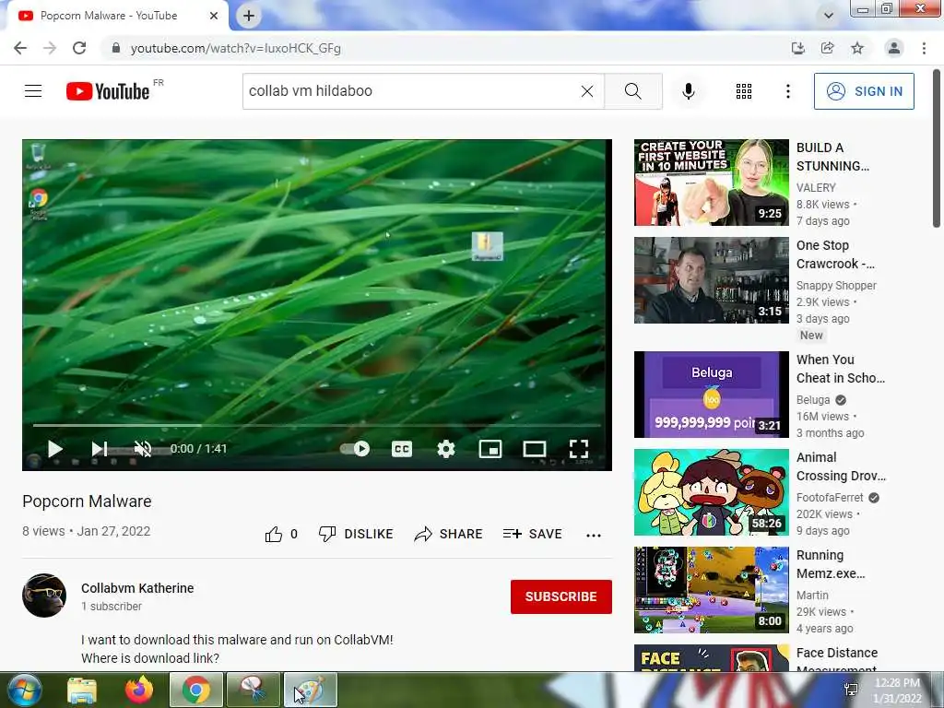
Task: Open Running Memz.exe video thumbnail
Action: pyautogui.click(x=711, y=590)
